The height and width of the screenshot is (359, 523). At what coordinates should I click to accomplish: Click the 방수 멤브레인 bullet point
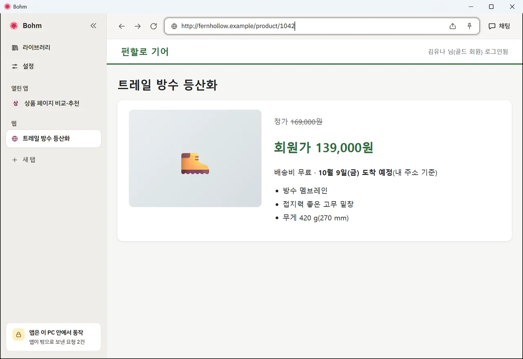(305, 191)
